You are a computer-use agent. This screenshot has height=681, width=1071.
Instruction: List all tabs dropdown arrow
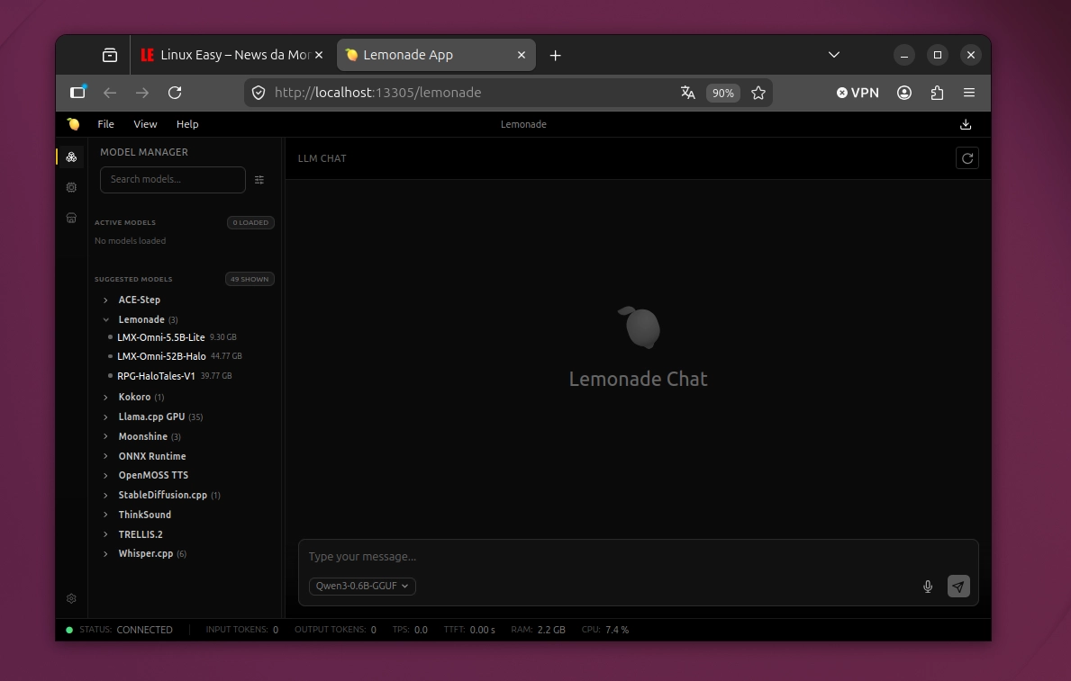coord(834,55)
